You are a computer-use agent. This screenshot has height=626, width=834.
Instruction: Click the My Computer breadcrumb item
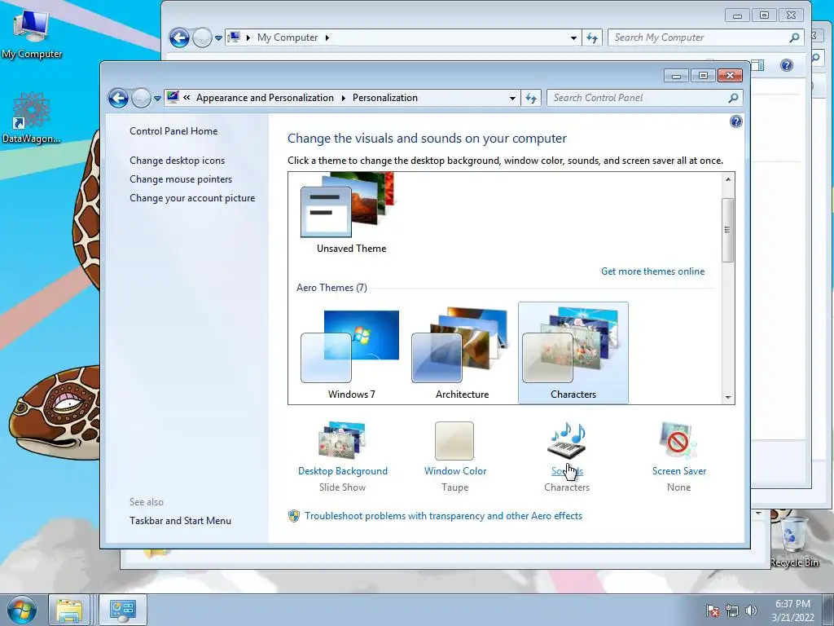point(288,37)
